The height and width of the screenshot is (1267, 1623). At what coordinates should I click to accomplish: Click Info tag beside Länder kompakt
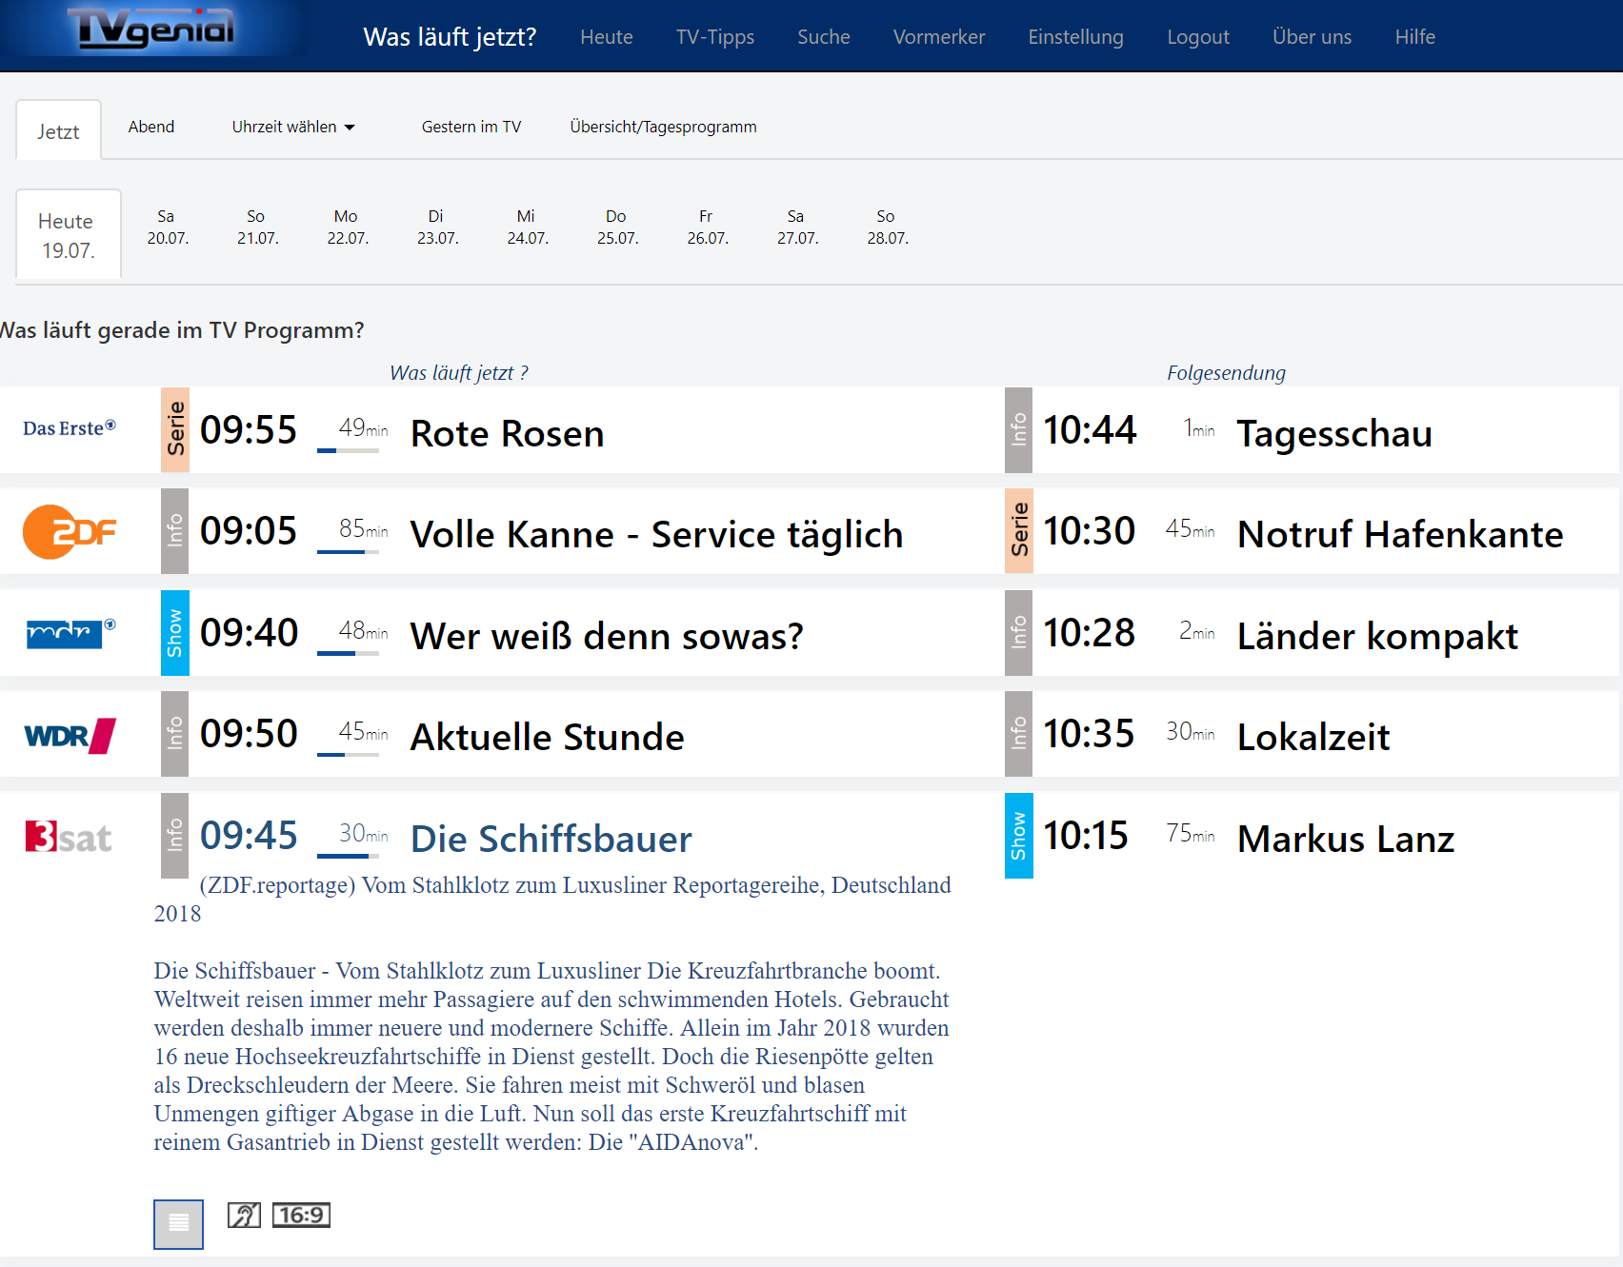tap(1019, 633)
